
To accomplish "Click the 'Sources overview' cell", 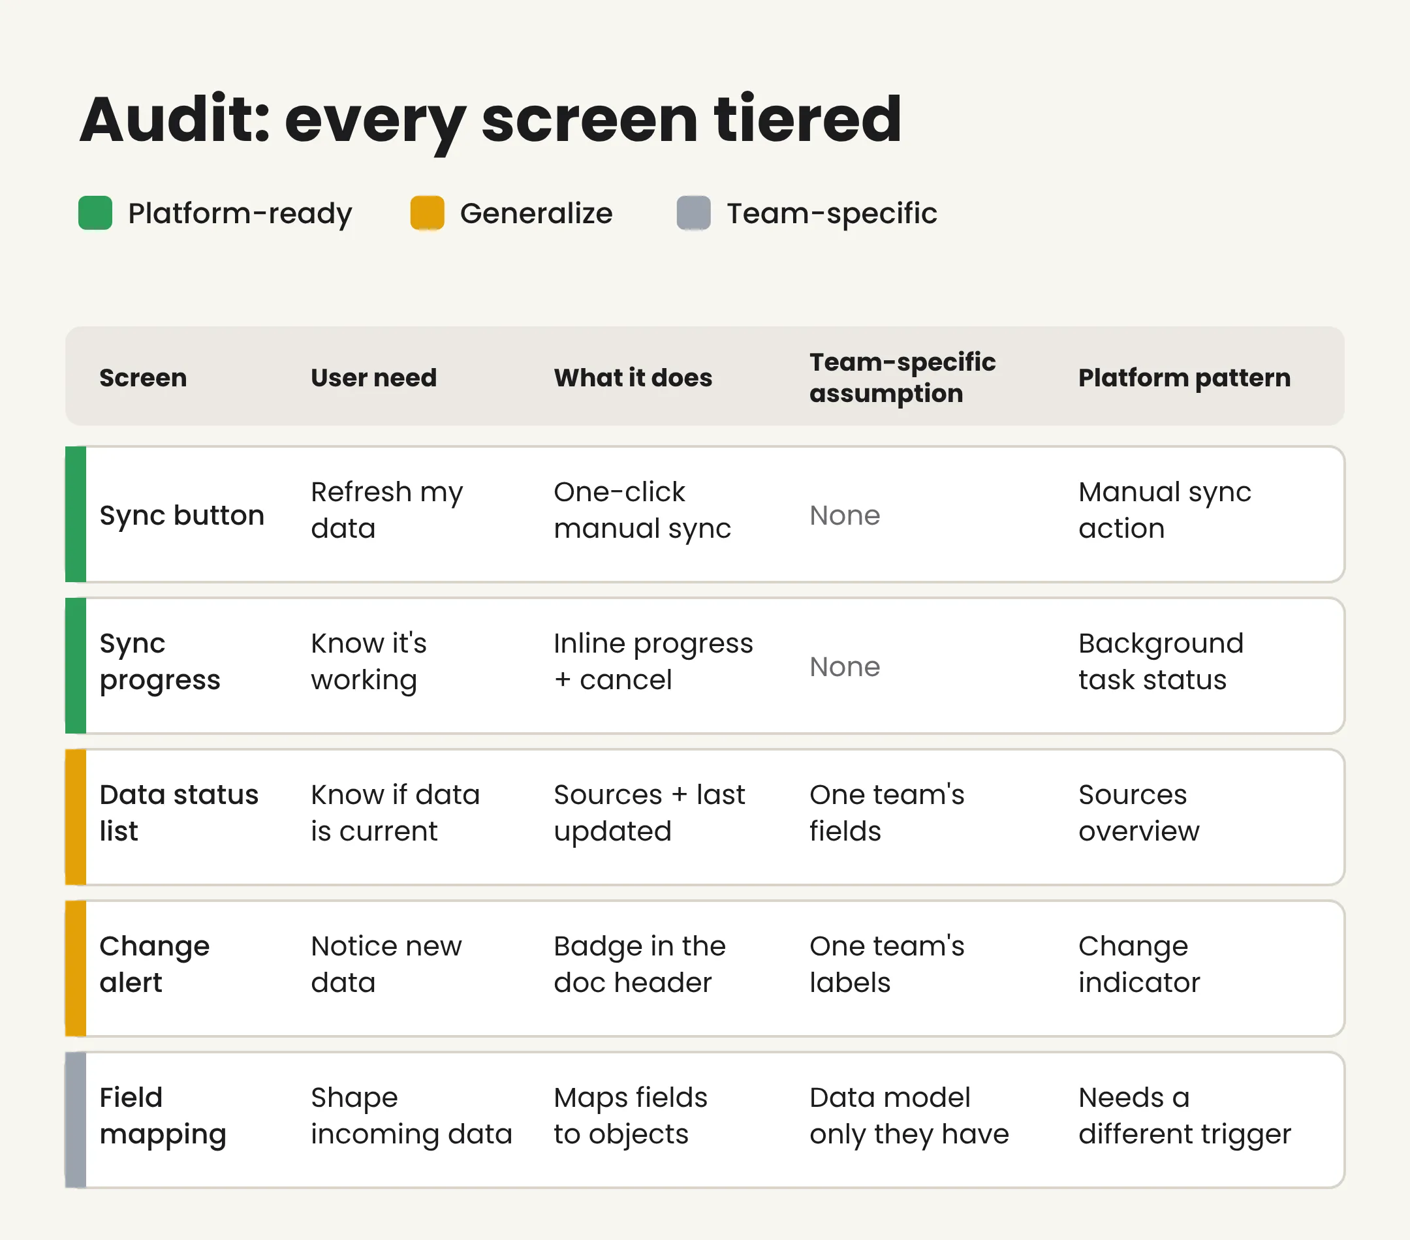I will pyautogui.click(x=1139, y=813).
